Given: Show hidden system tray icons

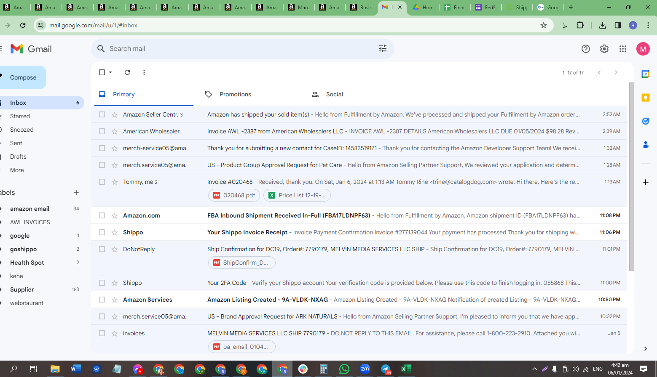Looking at the screenshot, I should pos(534,369).
